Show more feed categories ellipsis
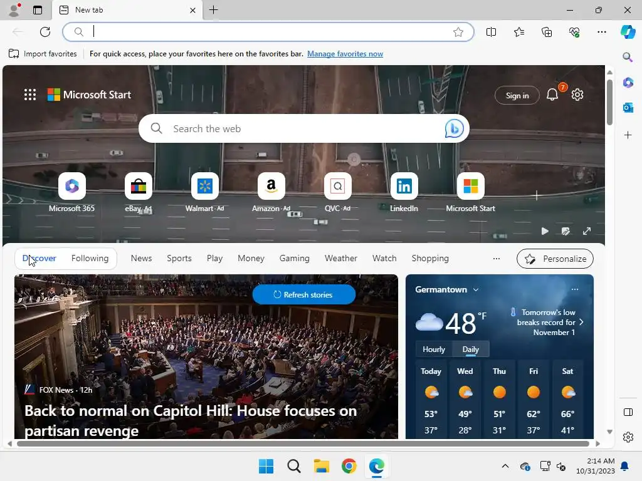This screenshot has height=481, width=642. coord(497,259)
